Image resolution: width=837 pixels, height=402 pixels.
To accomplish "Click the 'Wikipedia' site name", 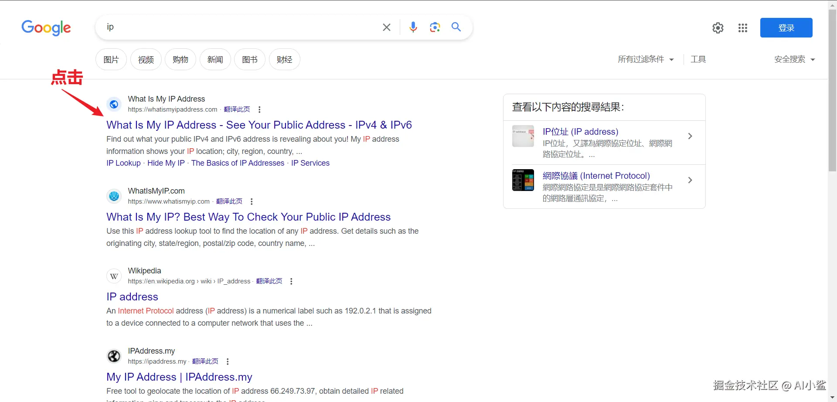I will click(145, 271).
